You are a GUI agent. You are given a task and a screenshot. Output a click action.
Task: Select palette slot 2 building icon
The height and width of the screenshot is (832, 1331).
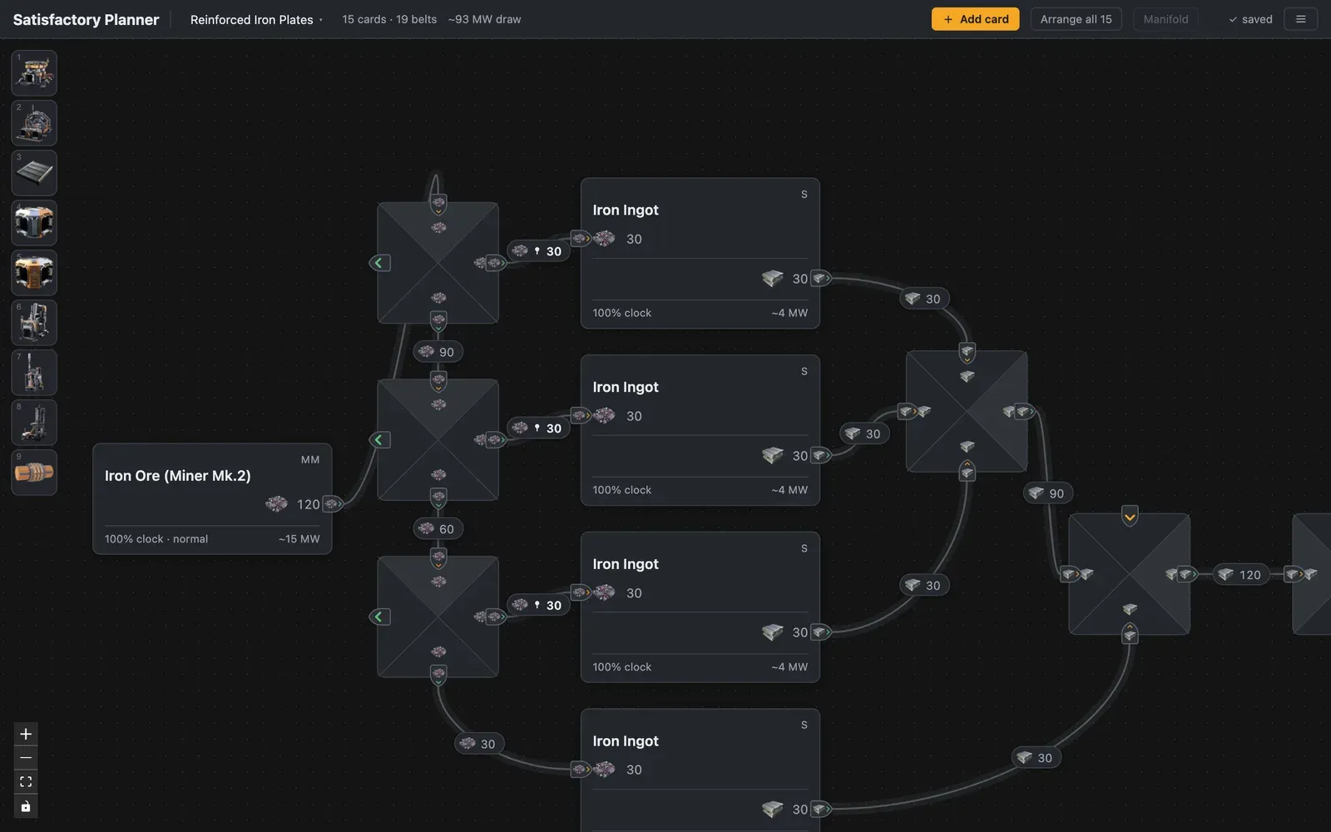point(34,122)
